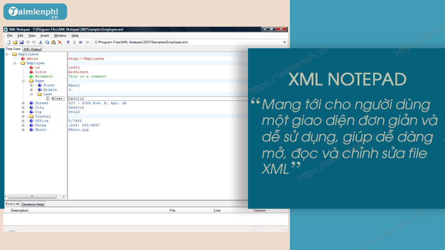Click the Copy toolbar icon
The image size is (445, 250).
coord(47,42)
